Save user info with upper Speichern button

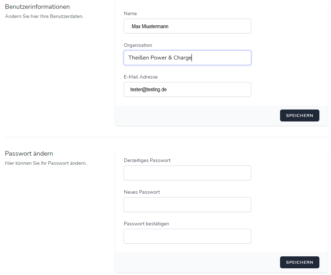[299, 115]
